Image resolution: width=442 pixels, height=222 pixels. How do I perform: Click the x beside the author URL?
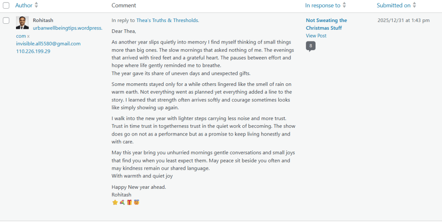28,36
